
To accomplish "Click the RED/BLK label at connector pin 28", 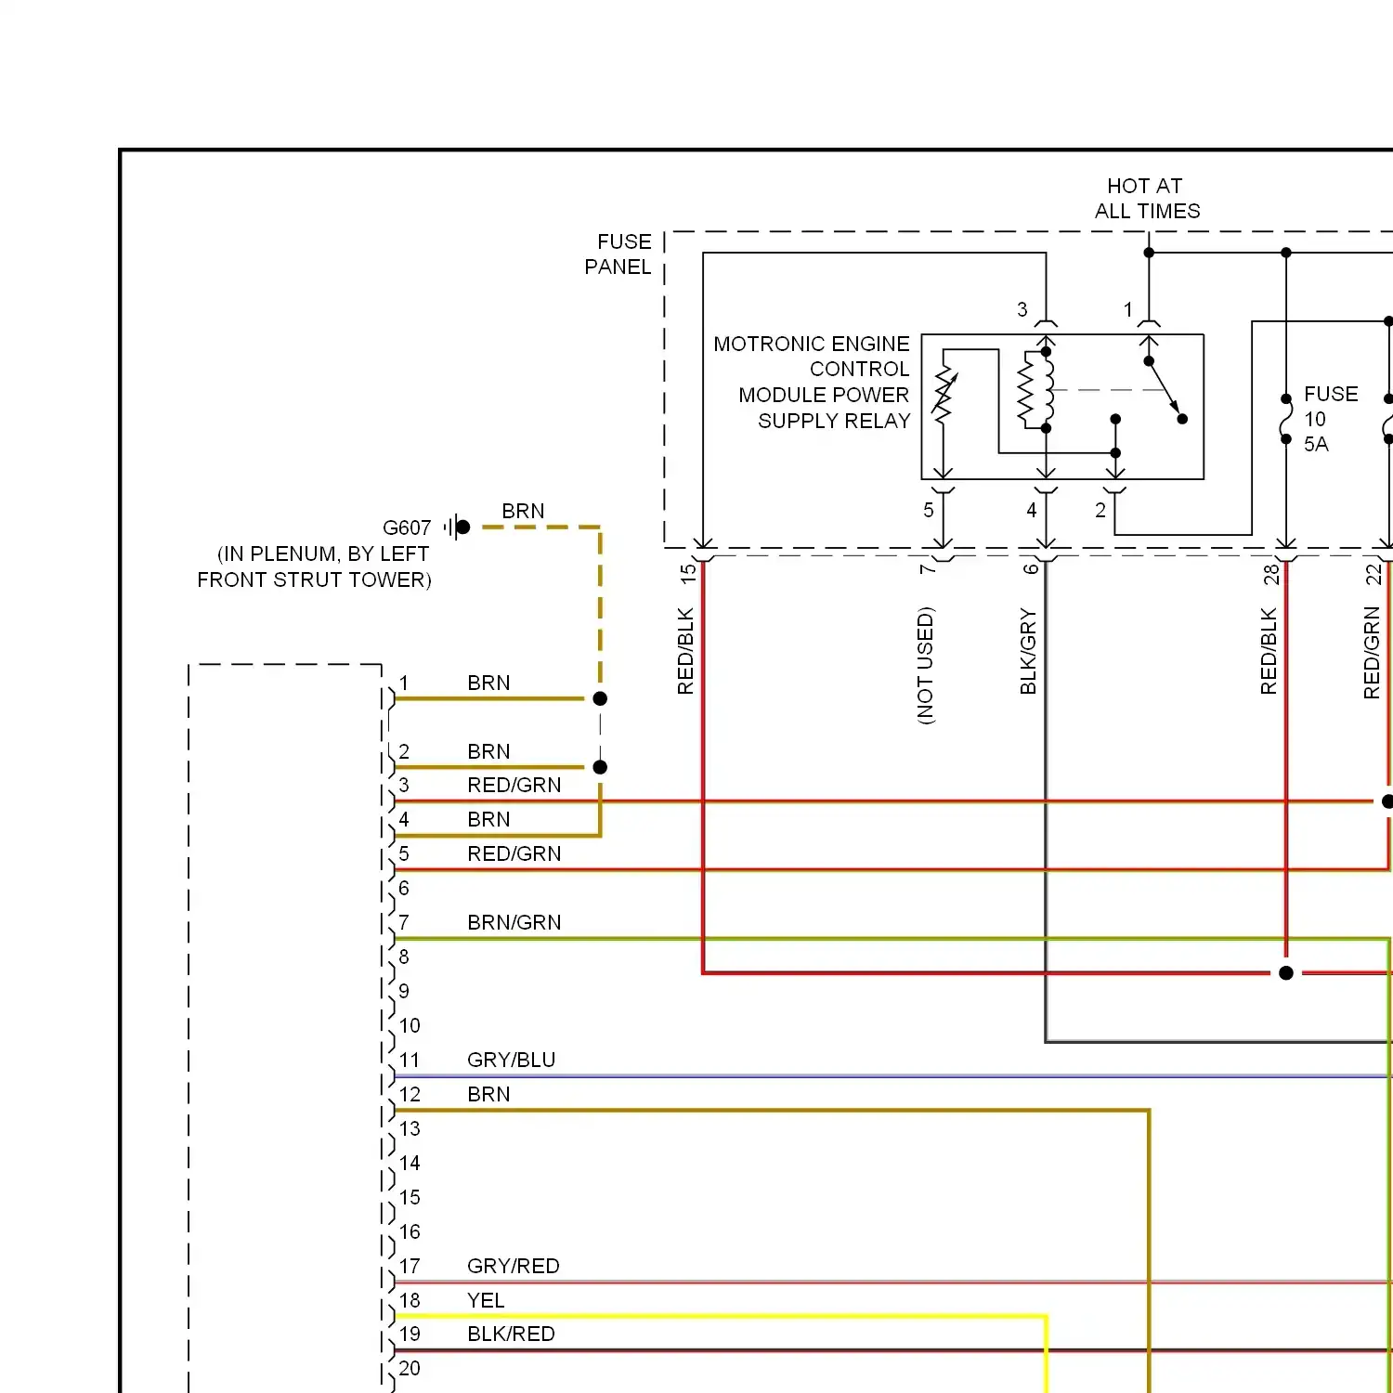I will pos(1269,651).
